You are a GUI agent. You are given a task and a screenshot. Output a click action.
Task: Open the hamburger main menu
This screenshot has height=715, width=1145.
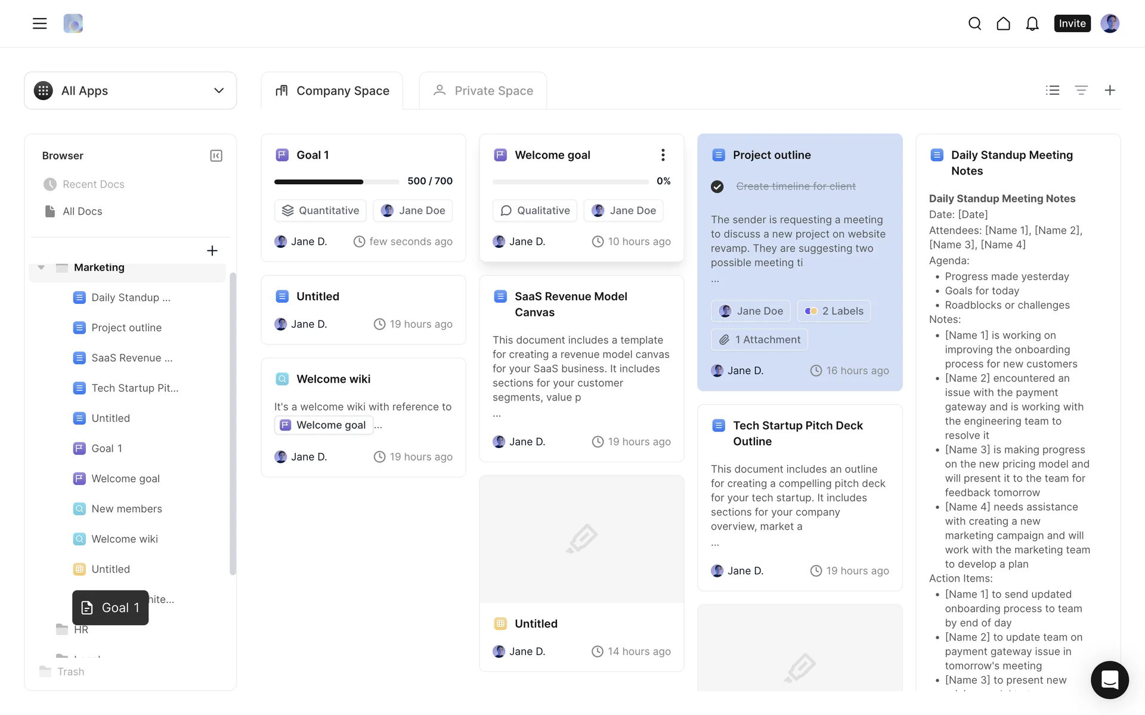click(x=39, y=23)
